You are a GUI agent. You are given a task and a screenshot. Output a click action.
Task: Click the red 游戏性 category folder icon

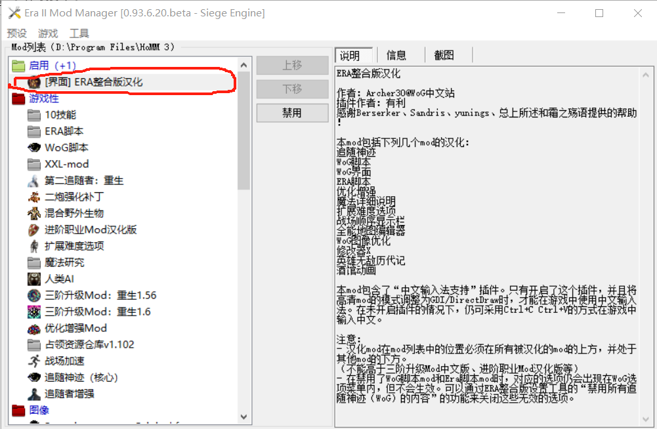[18, 98]
